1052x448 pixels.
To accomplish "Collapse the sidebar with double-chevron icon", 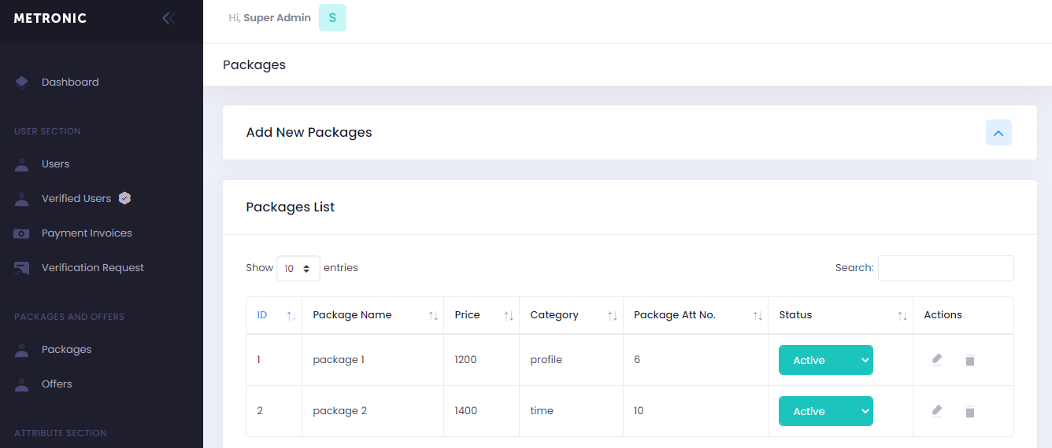I will pyautogui.click(x=169, y=18).
